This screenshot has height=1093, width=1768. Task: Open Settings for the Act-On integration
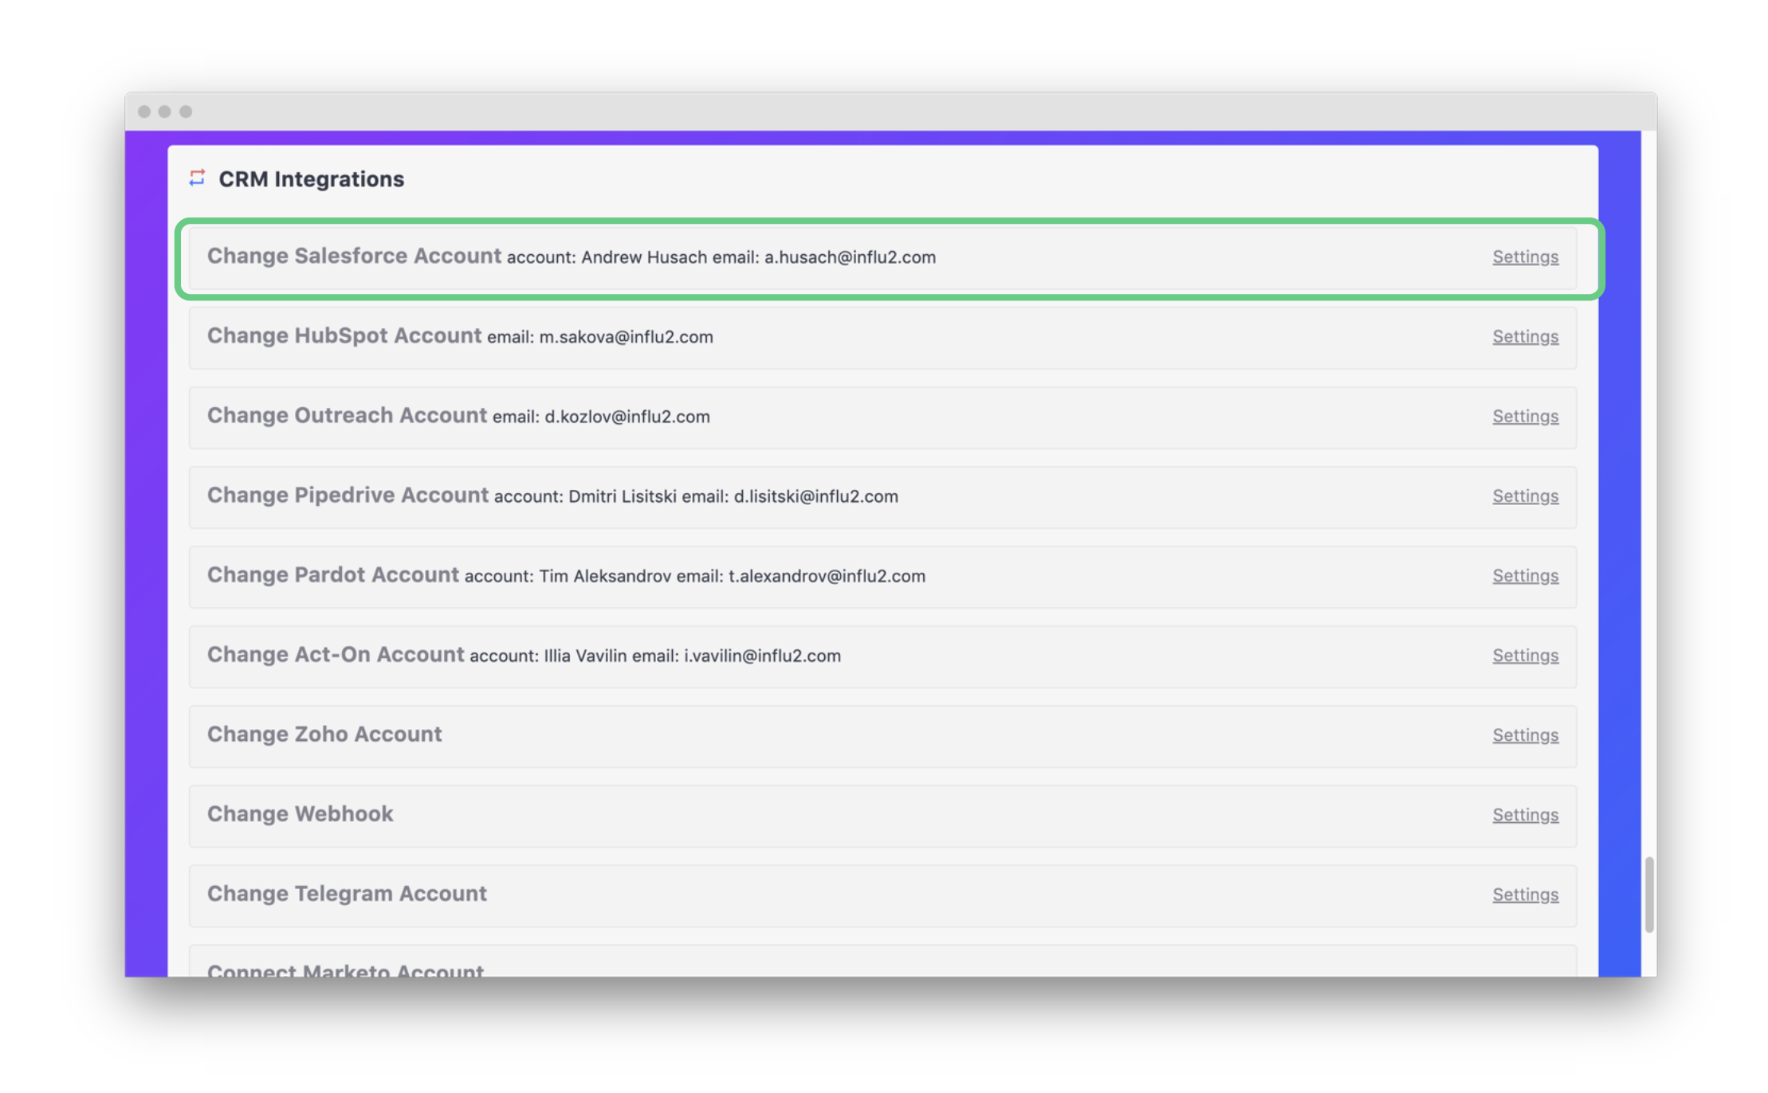tap(1524, 655)
